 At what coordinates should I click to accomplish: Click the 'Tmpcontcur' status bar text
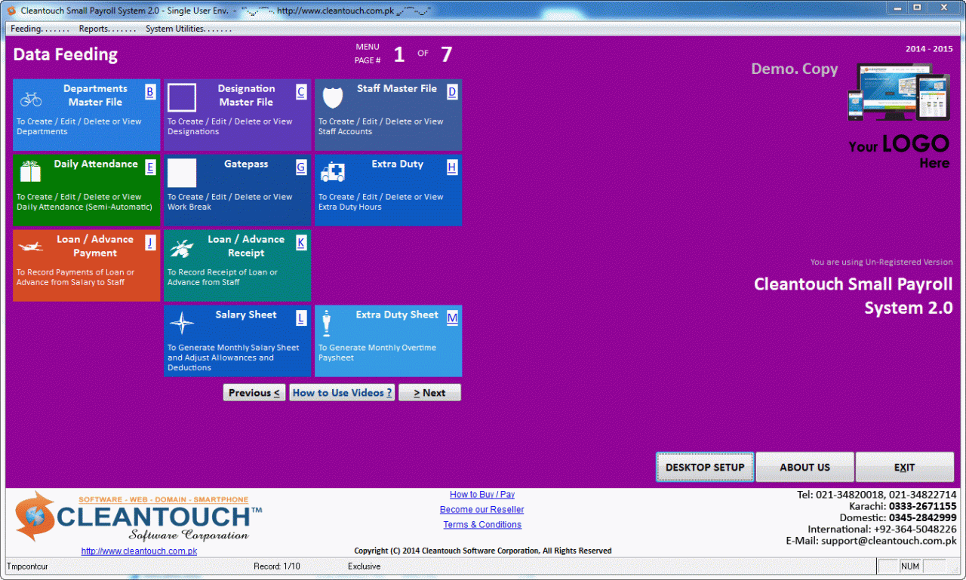pyautogui.click(x=27, y=566)
